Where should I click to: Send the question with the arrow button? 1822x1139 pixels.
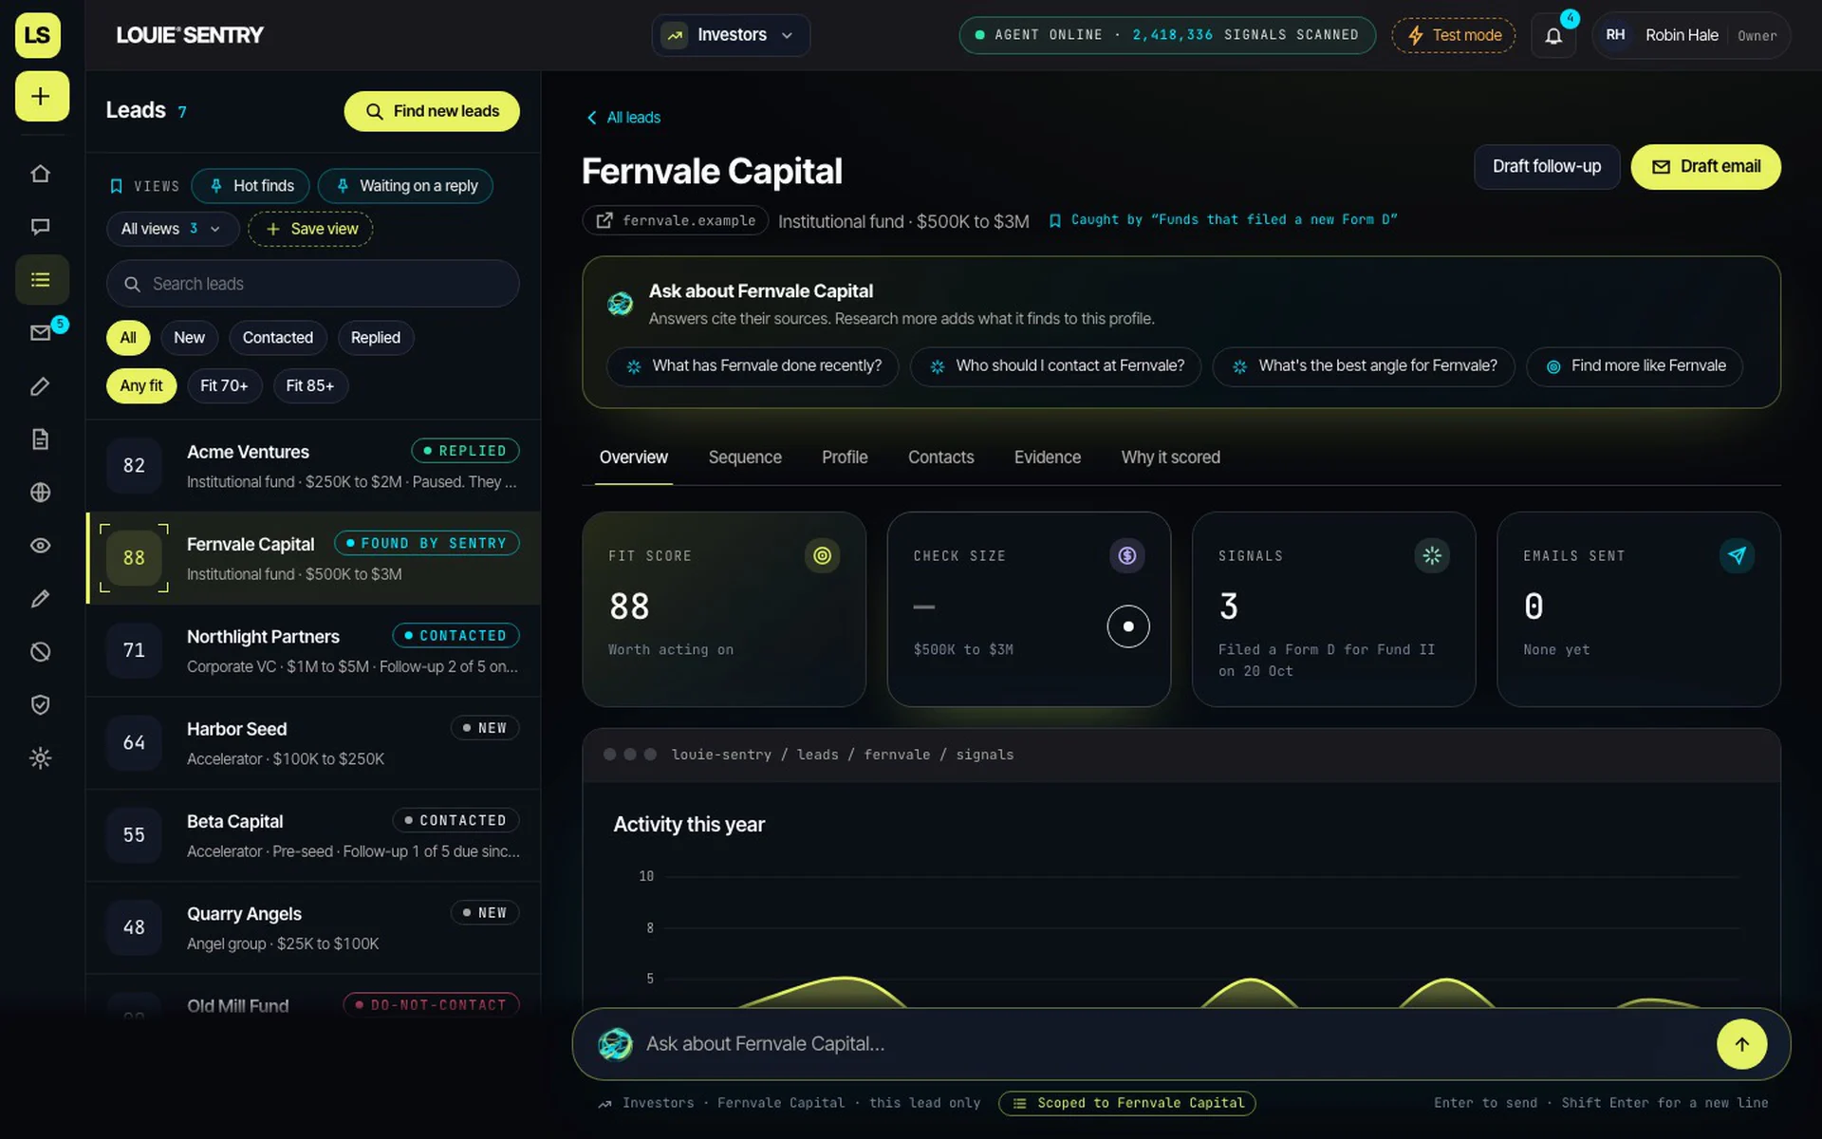click(1741, 1044)
